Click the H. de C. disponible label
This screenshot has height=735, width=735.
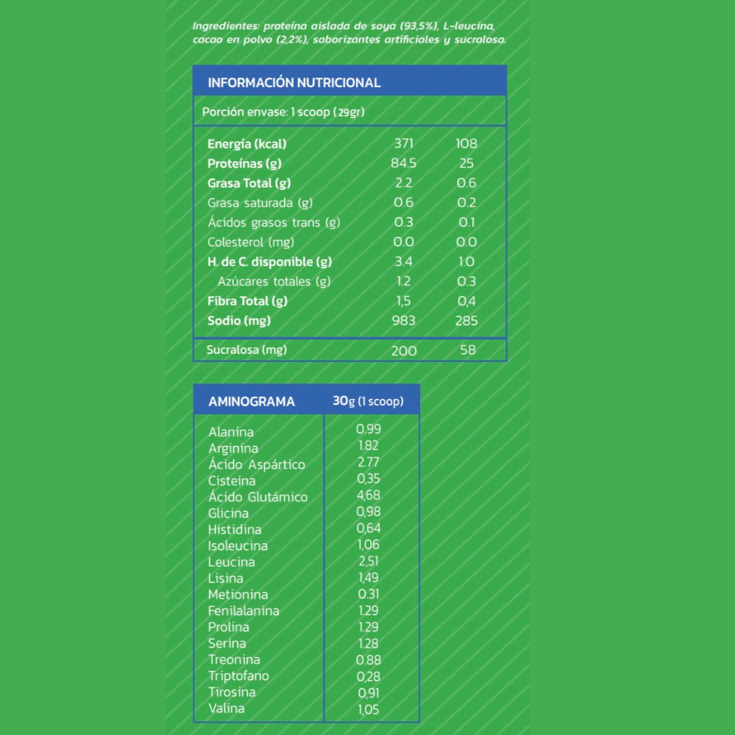point(269,262)
